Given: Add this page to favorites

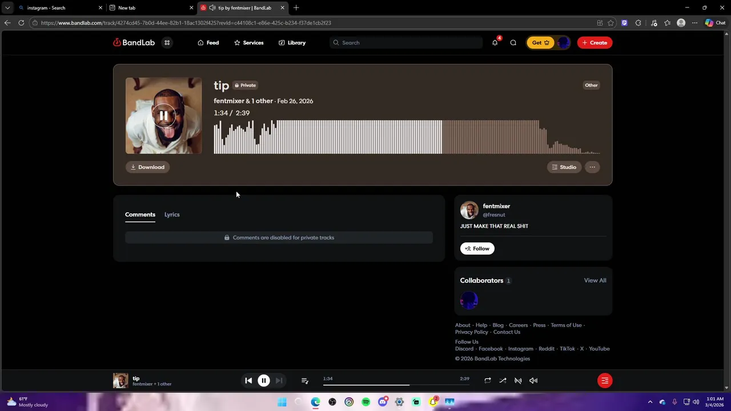Looking at the screenshot, I should [610, 23].
